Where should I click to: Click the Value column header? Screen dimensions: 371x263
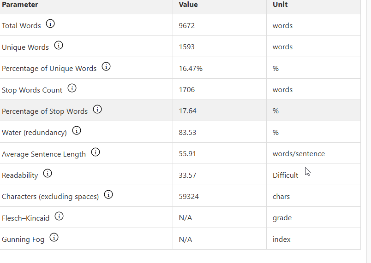point(188,5)
